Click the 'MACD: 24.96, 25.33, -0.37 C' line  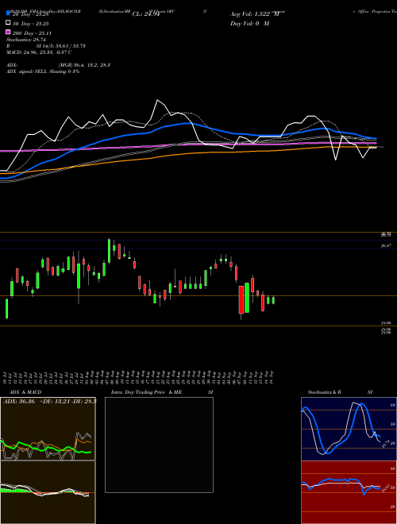coord(39,52)
